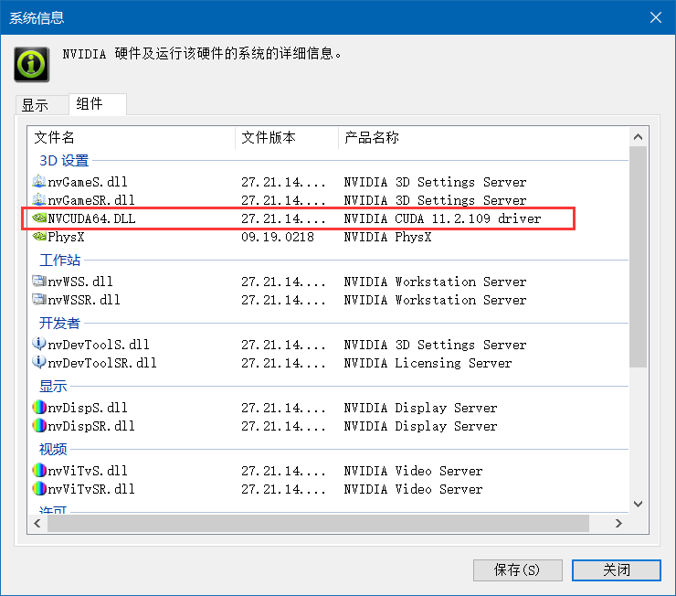676x596 pixels.
Task: Select the nvViTvS.dll file name
Action: pyautogui.click(x=88, y=471)
